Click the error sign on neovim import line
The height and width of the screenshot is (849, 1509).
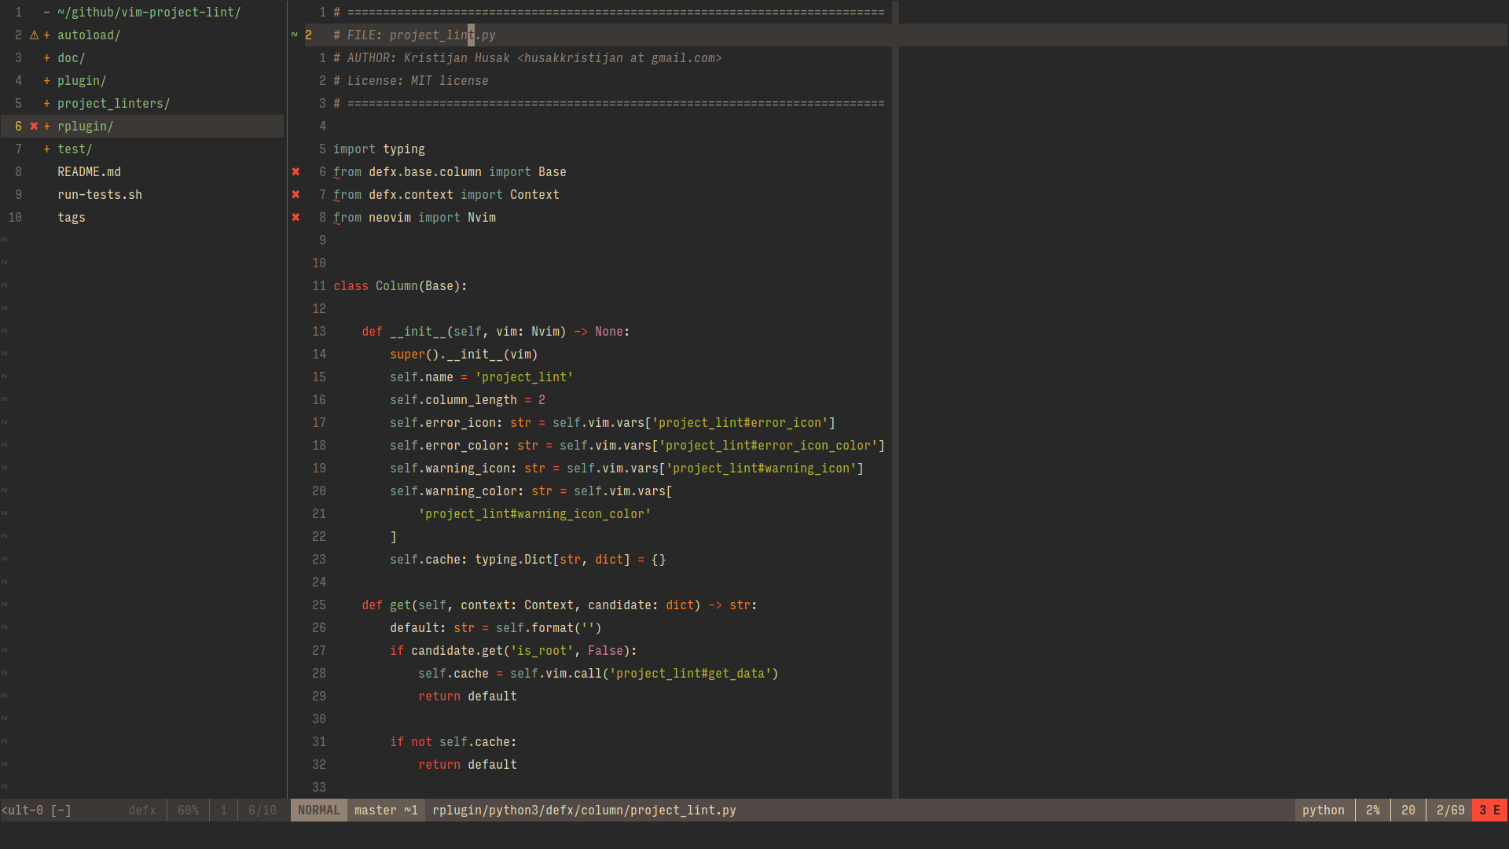click(x=296, y=218)
